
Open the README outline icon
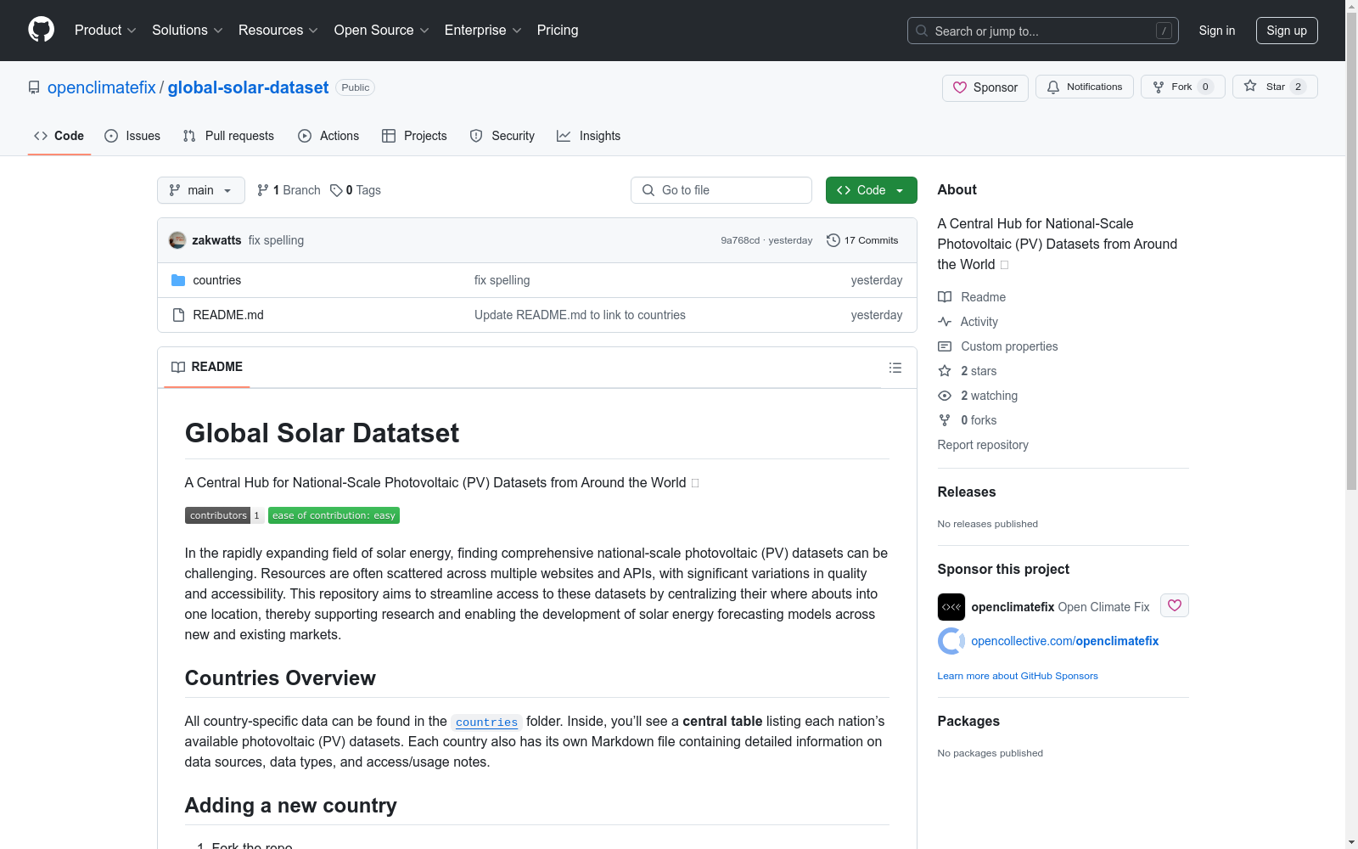click(895, 368)
